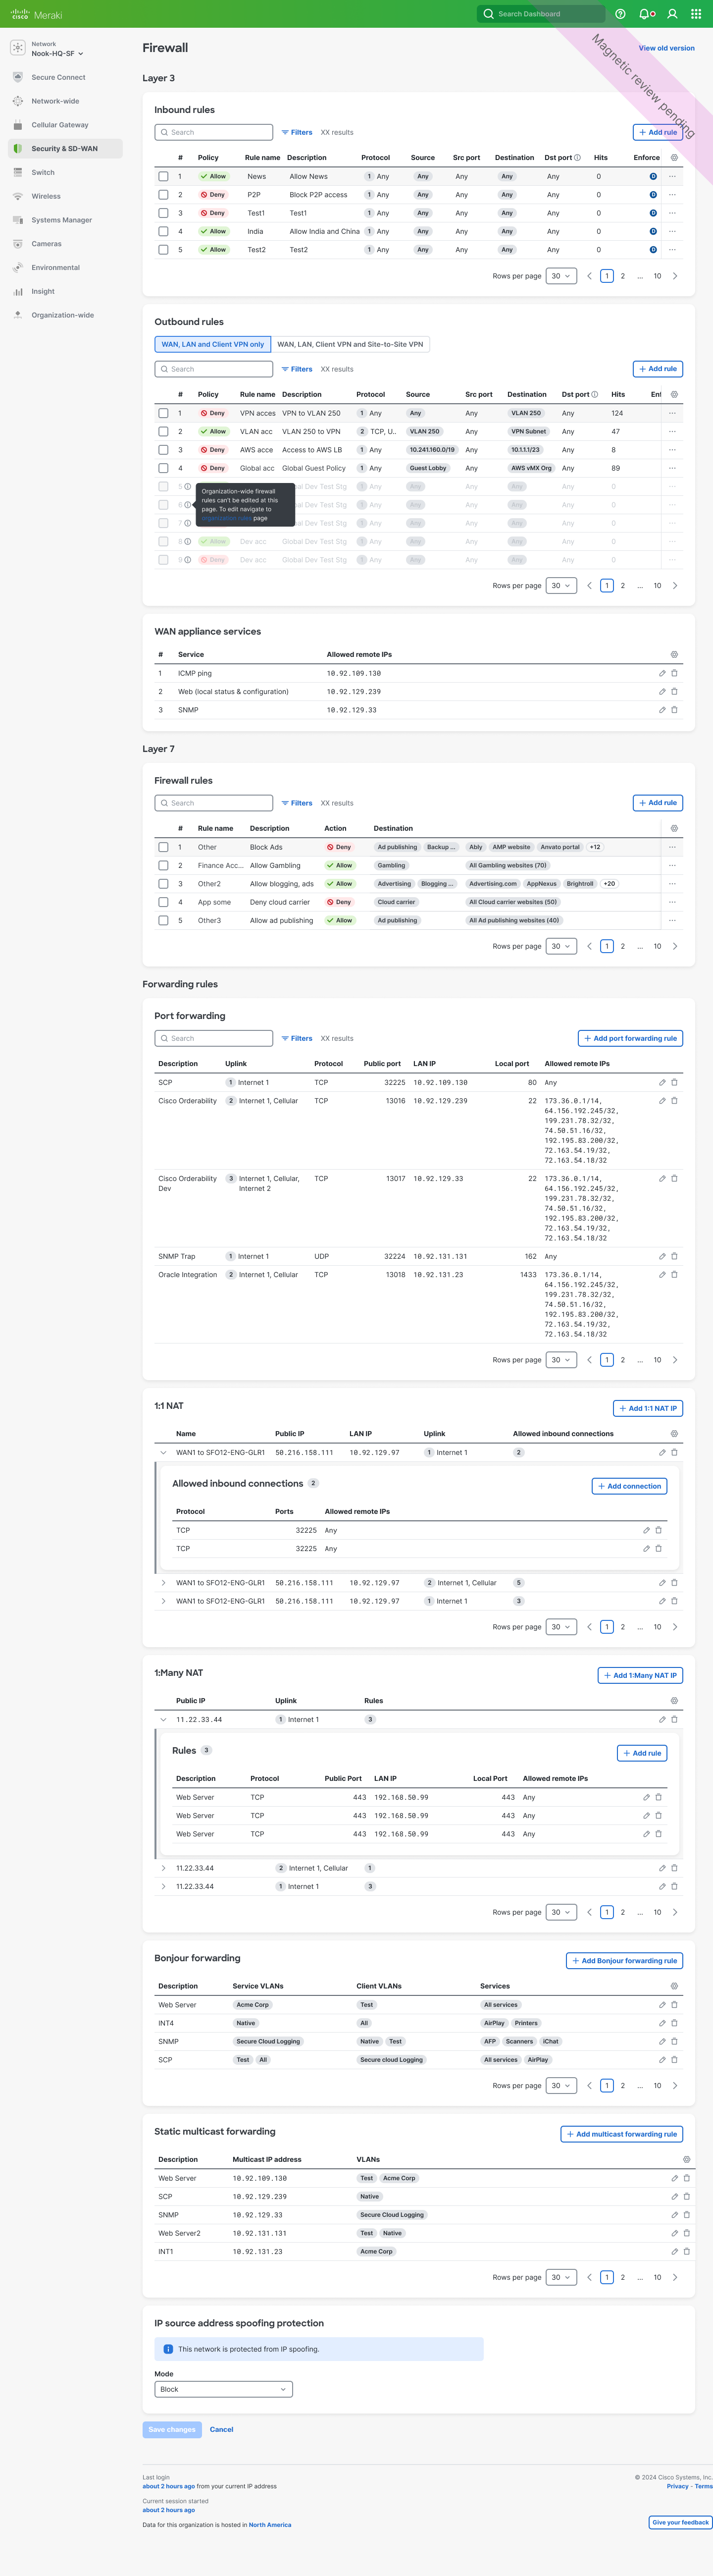Click the Cisco Meraki logo

click(36, 15)
